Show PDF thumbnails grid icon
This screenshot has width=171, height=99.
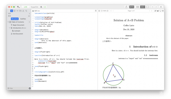[99, 11]
